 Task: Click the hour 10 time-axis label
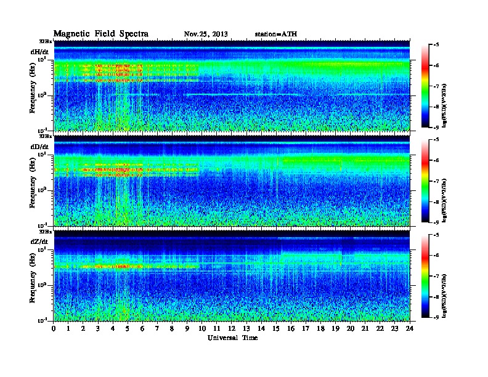(x=202, y=329)
